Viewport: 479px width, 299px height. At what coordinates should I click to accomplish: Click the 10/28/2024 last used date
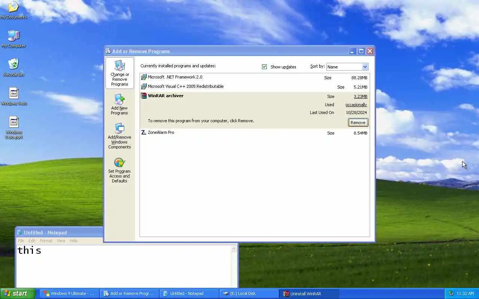(356, 112)
